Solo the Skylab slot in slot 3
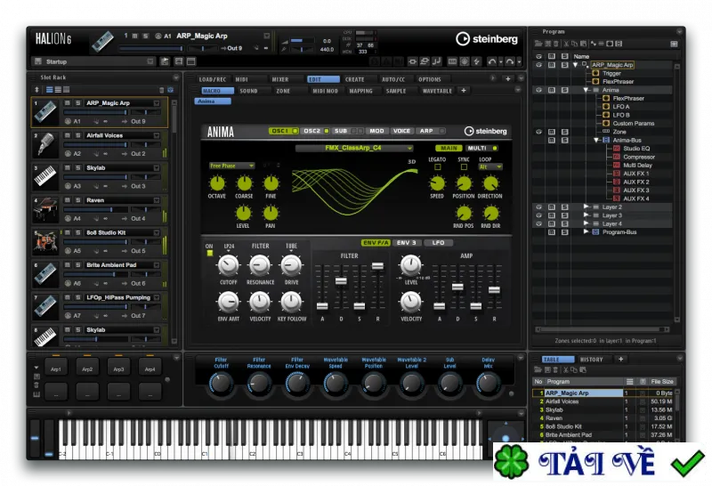712x486 pixels. tap(77, 167)
